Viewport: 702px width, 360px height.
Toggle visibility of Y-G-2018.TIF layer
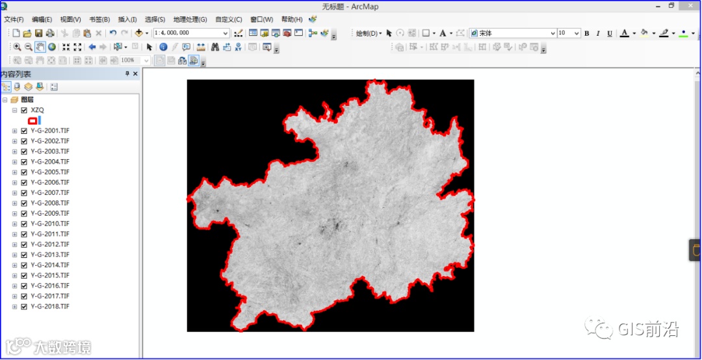tap(24, 306)
